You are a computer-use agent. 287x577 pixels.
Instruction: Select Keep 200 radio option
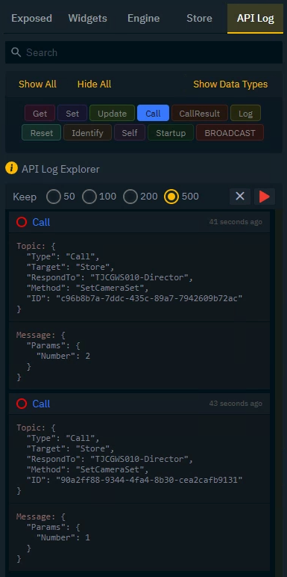[x=130, y=197]
